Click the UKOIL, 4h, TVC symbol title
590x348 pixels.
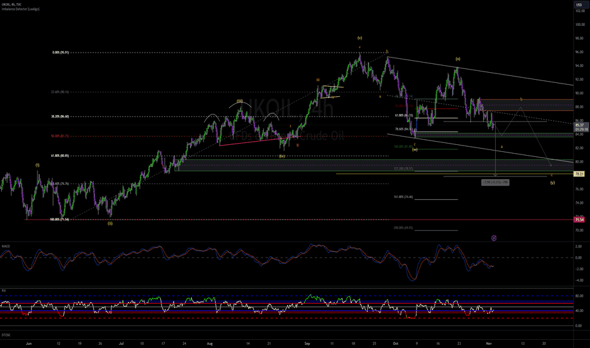click(11, 4)
